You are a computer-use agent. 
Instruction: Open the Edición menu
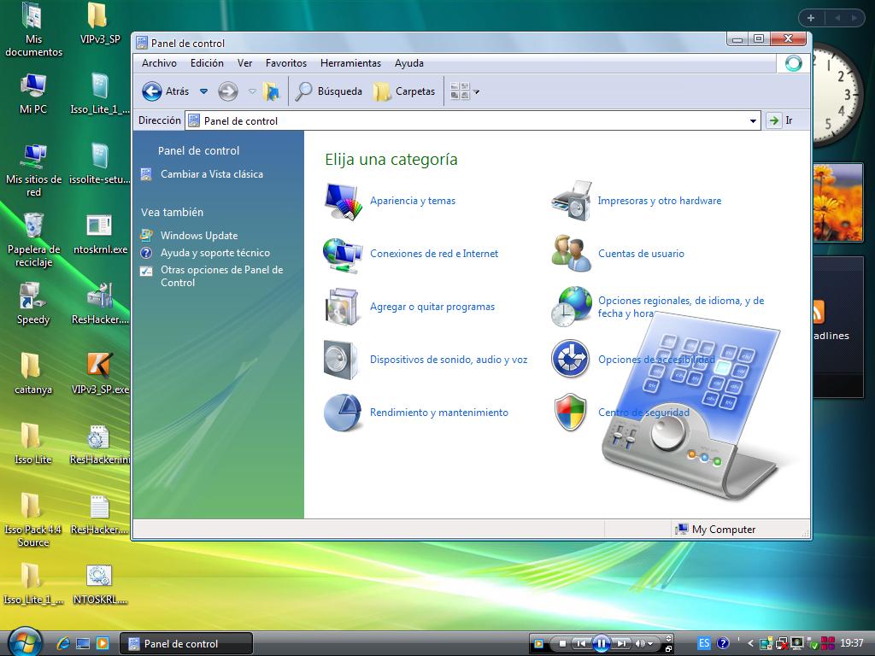(x=207, y=63)
